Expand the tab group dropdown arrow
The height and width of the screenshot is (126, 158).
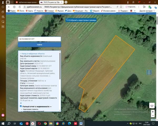click(12, 2)
